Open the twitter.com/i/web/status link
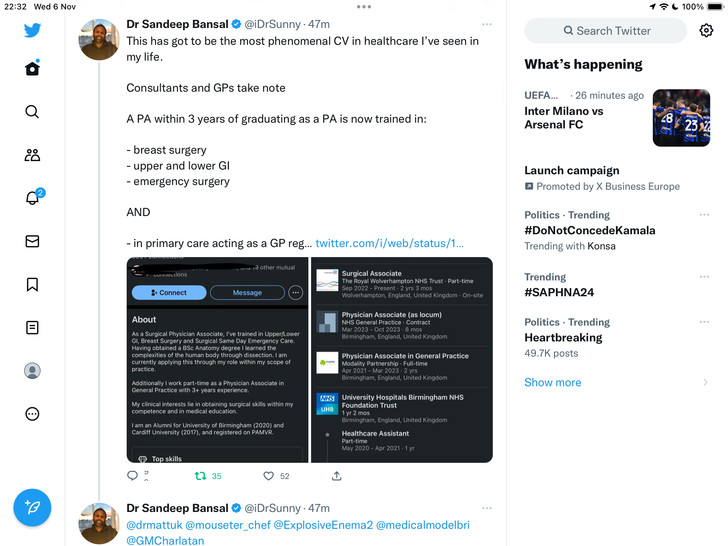The width and height of the screenshot is (728, 546). [x=389, y=243]
